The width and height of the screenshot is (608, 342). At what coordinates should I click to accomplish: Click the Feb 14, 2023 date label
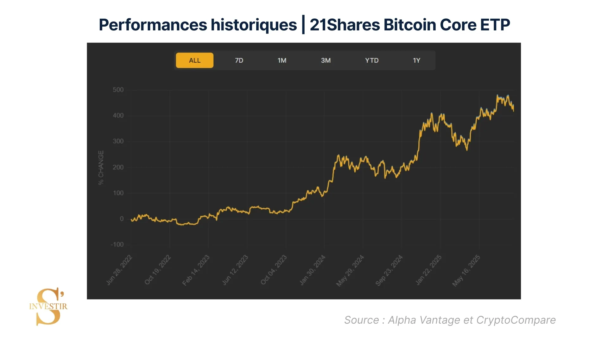tap(196, 270)
